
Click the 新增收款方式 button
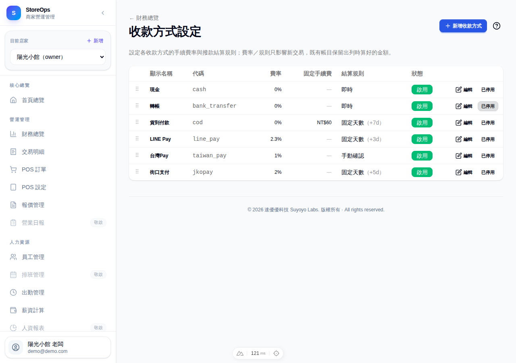(463, 26)
